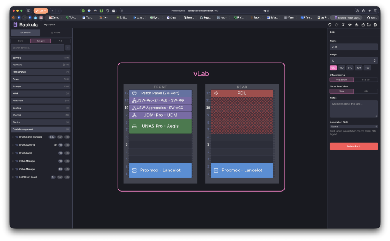This screenshot has width=390, height=241.
Task: Click the plus icon beside device search
Action: 68,48
